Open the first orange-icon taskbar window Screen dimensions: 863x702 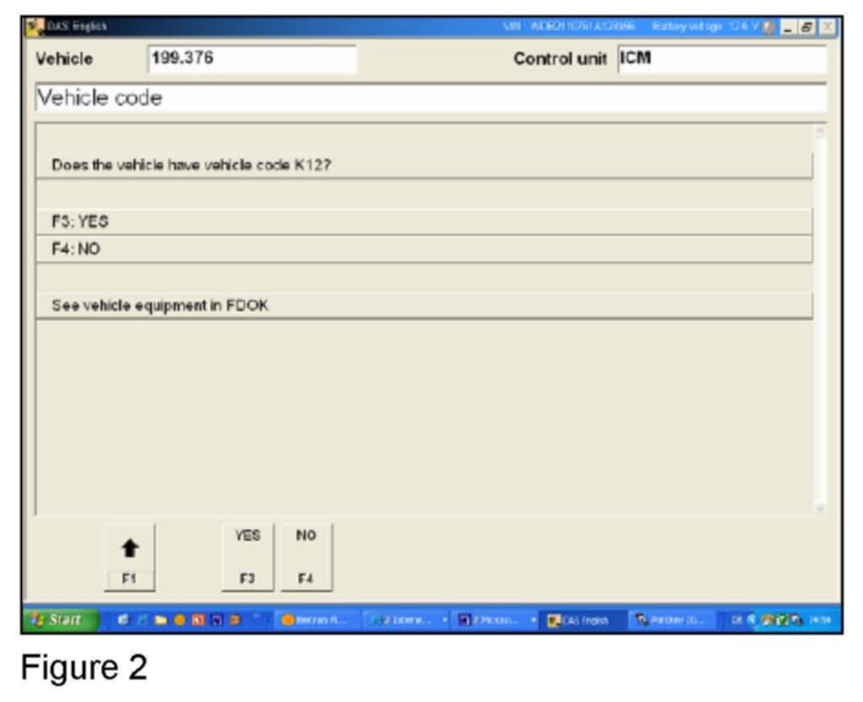click(x=312, y=620)
